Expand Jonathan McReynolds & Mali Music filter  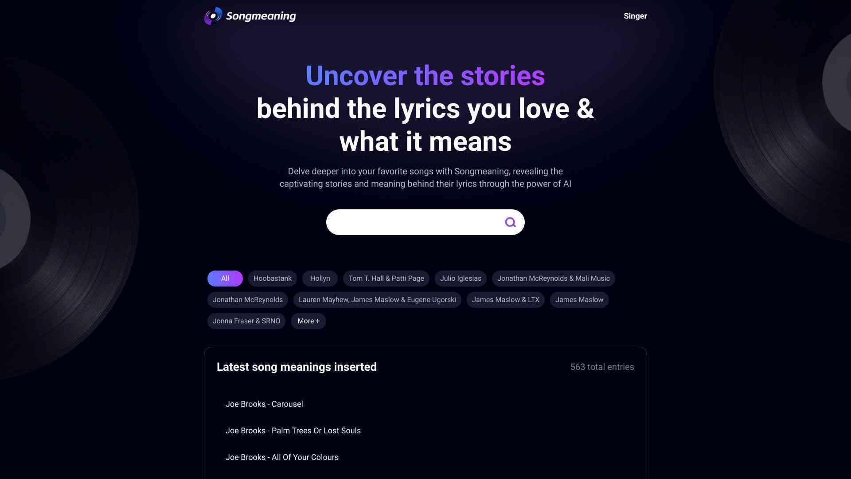(554, 279)
